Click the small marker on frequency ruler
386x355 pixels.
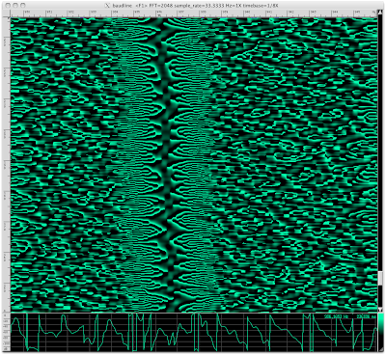[159, 15]
